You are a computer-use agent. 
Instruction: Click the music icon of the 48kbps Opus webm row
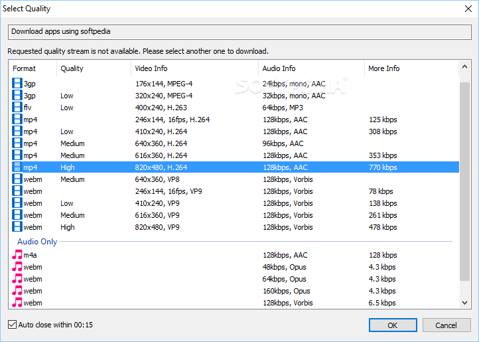pos(17,267)
